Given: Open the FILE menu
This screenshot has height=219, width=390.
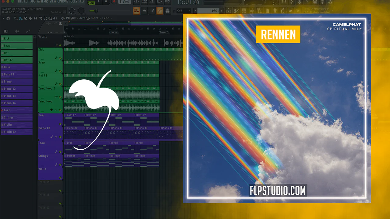Looking at the screenshot, I should pos(20,2).
